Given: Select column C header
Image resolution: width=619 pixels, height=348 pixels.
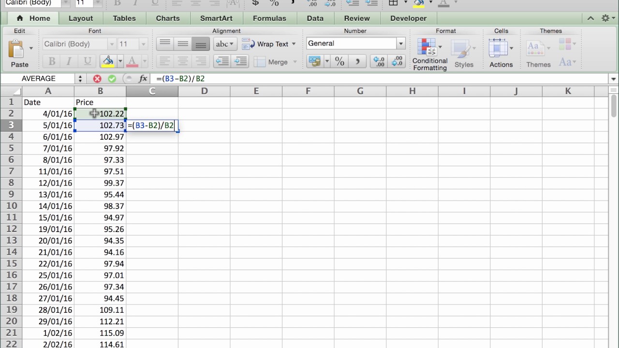Looking at the screenshot, I should pos(152,91).
